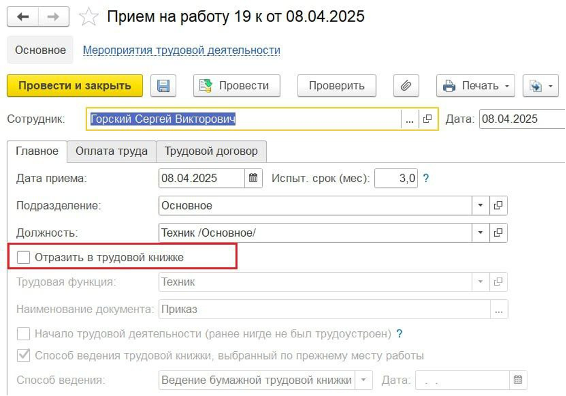Click the Провести и закрыть button
The image size is (566, 396).
75,86
